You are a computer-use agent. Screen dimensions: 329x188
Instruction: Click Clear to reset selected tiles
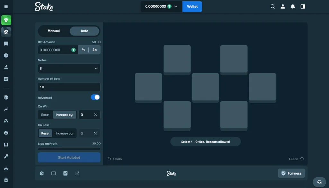[x=297, y=159]
